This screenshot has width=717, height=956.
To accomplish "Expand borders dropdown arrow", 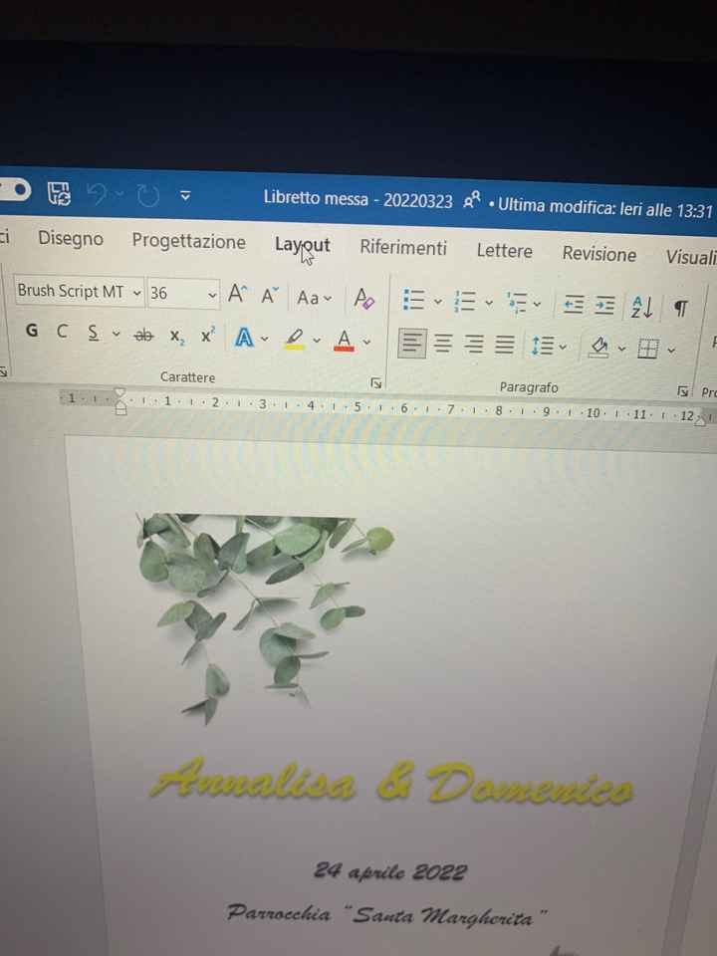I will (x=671, y=351).
